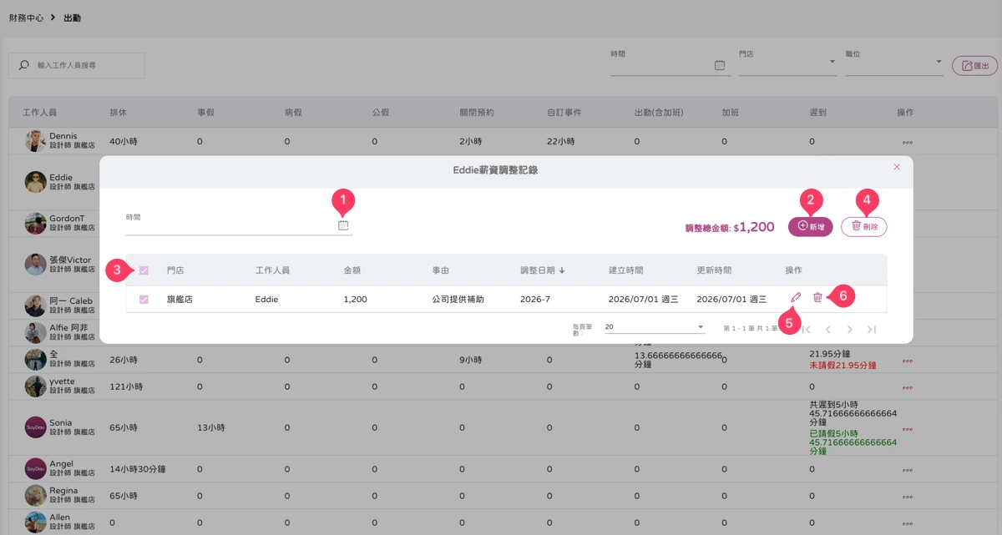Click the pencil edit icon for the 旗艦店 row
1002x535 pixels.
tap(796, 298)
